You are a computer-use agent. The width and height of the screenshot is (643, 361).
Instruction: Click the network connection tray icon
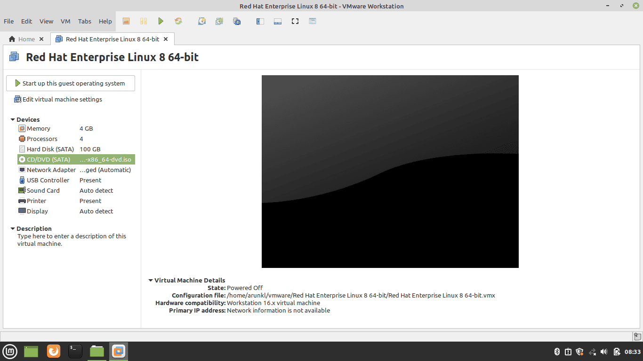point(592,352)
